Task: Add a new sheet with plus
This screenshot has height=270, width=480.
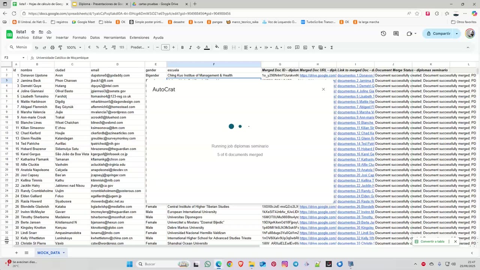Action: [x=16, y=253]
